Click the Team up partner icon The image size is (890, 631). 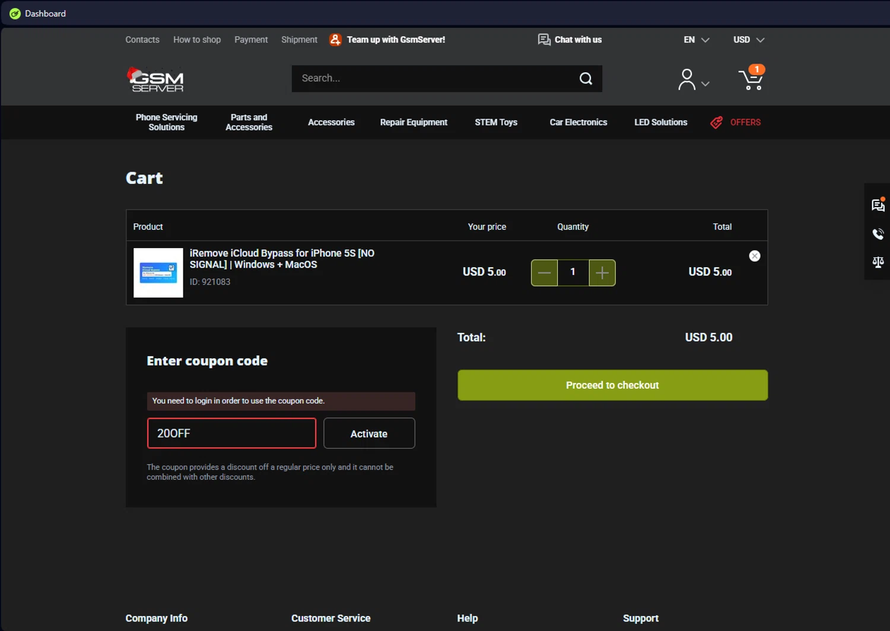[x=335, y=40]
